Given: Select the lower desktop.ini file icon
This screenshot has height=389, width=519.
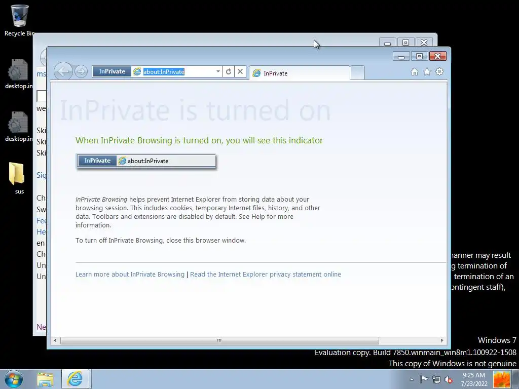Looking at the screenshot, I should click(x=19, y=127).
